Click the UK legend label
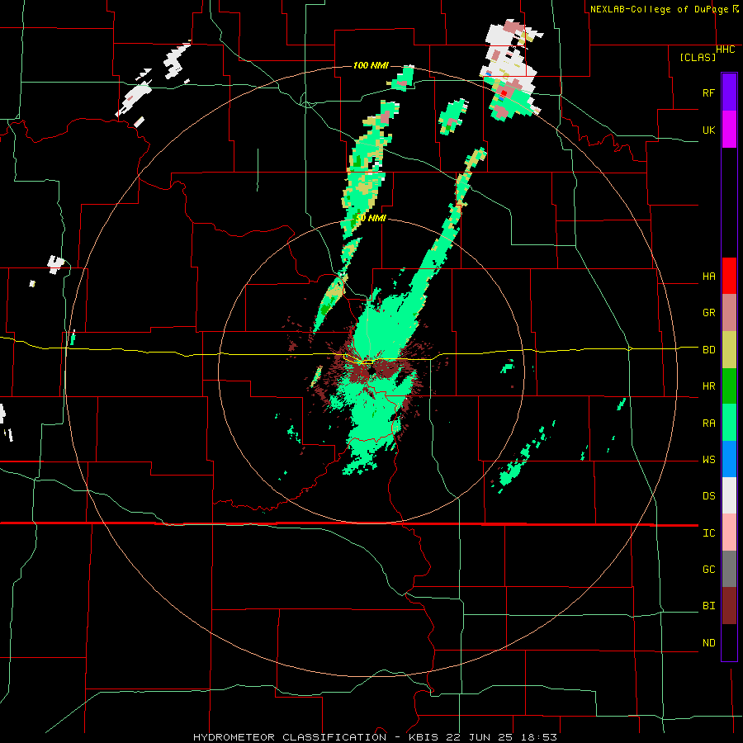This screenshot has width=743, height=743. tap(709, 130)
